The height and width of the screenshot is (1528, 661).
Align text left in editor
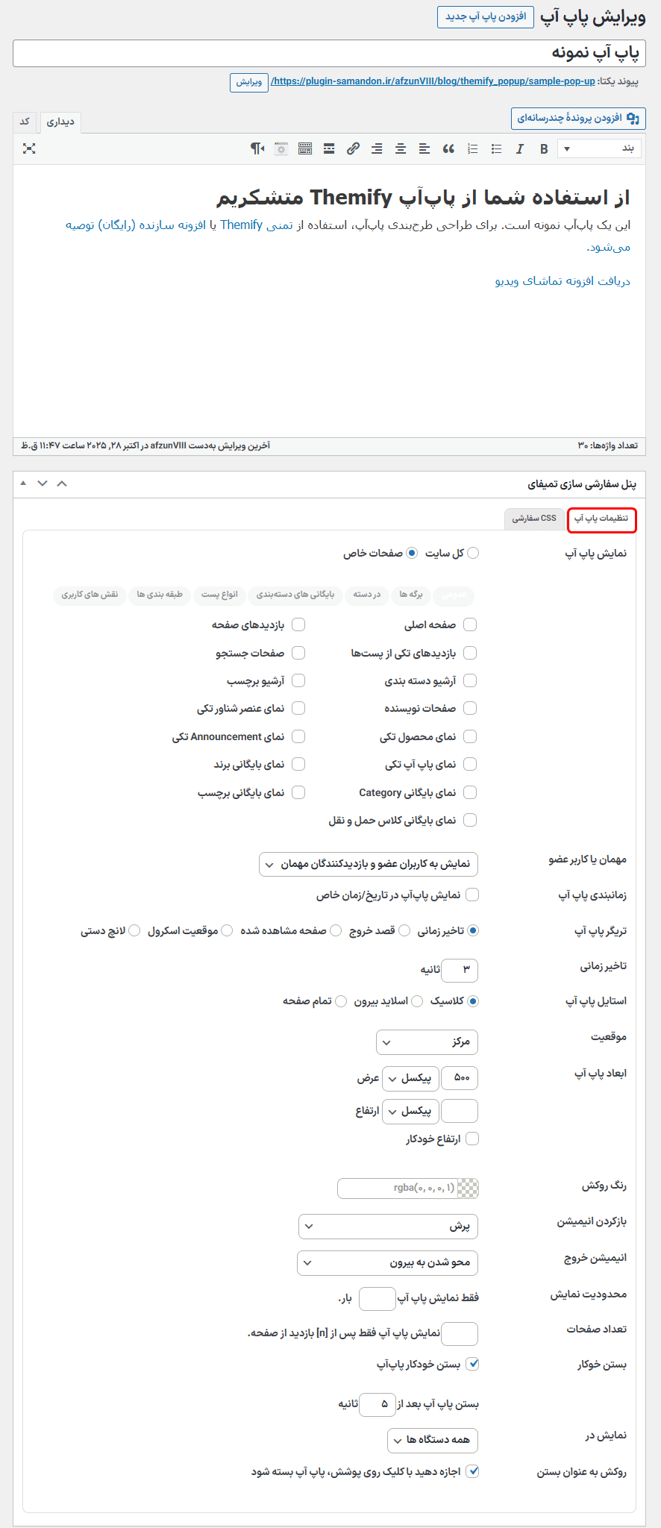[425, 149]
